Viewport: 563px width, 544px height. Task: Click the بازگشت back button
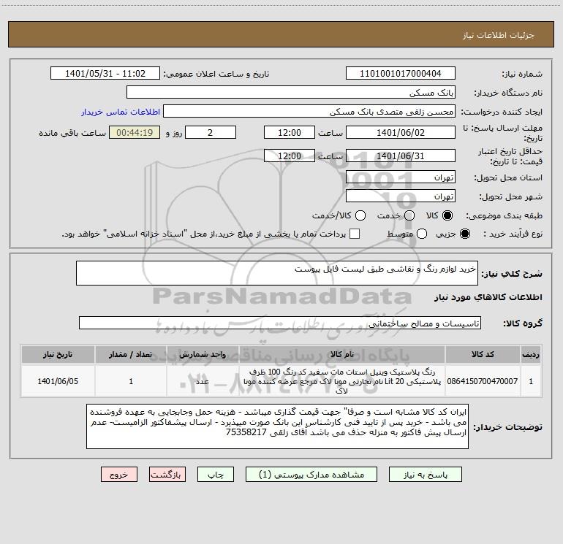(x=167, y=475)
